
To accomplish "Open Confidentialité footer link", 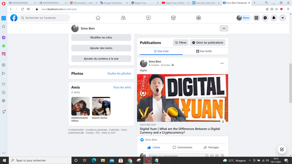I will [x=76, y=130].
